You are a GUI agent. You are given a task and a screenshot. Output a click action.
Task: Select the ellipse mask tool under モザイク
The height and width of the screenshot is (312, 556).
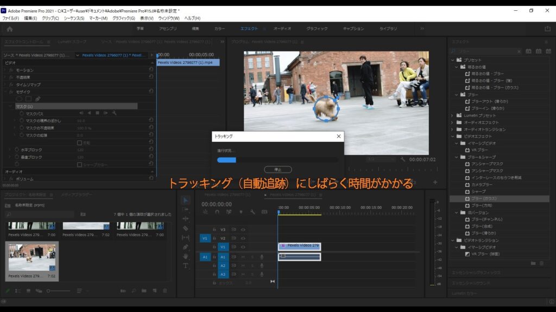pos(19,99)
